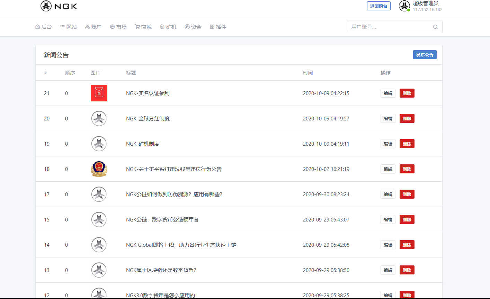Screen dimensions: 490x299
Task: Click the 顺序 column header
Action: [70, 73]
